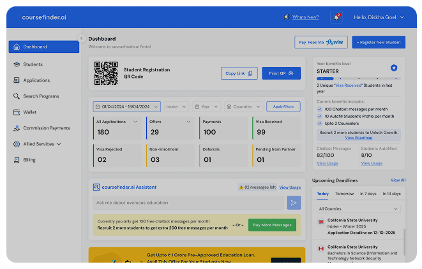Click View Usage under Chatbot Messages
Screen dimensions: 422x269
point(328,163)
